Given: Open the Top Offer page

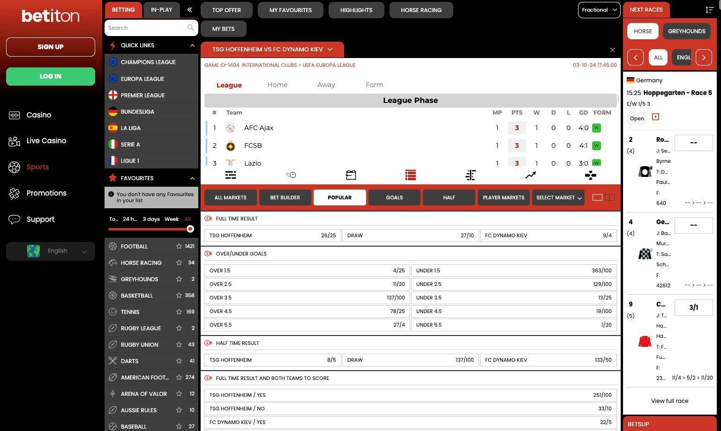Looking at the screenshot, I should click(x=226, y=10).
